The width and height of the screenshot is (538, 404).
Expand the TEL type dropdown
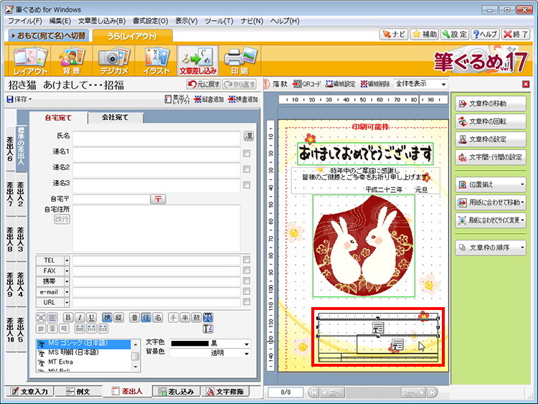[67, 260]
